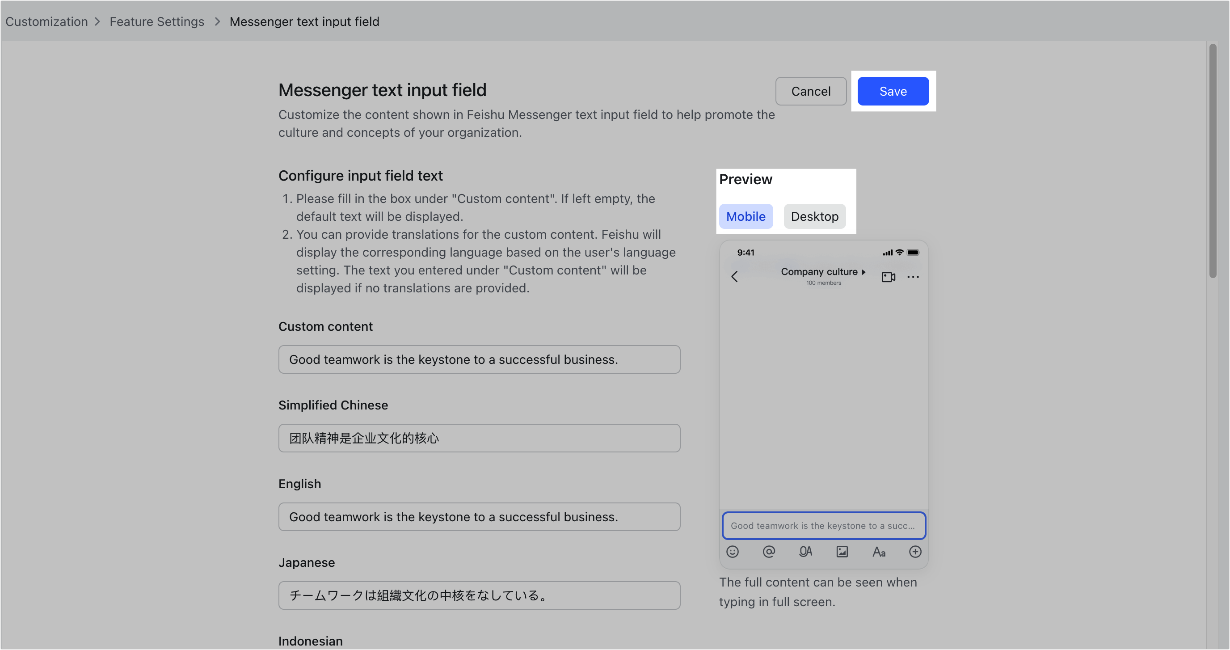Click the back arrow in the chat preview
The height and width of the screenshot is (650, 1230).
click(x=734, y=276)
